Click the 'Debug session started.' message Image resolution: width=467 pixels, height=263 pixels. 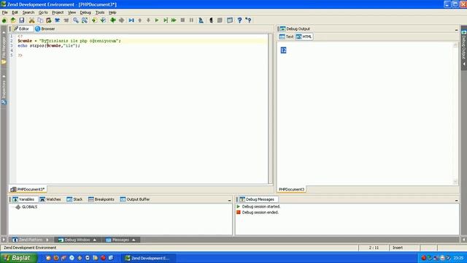[261, 206]
